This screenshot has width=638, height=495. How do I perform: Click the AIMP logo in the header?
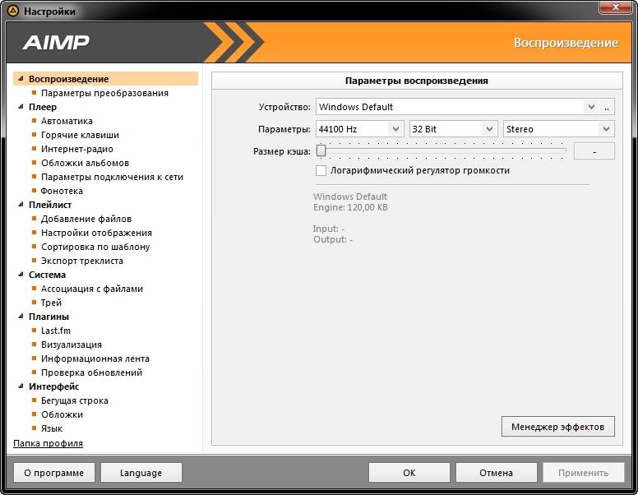[56, 42]
